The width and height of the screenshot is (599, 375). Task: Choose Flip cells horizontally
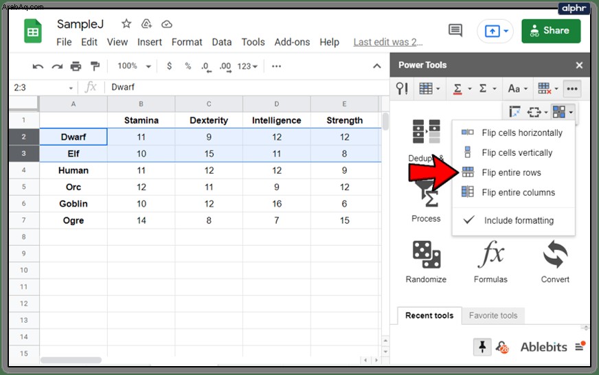[513, 133]
